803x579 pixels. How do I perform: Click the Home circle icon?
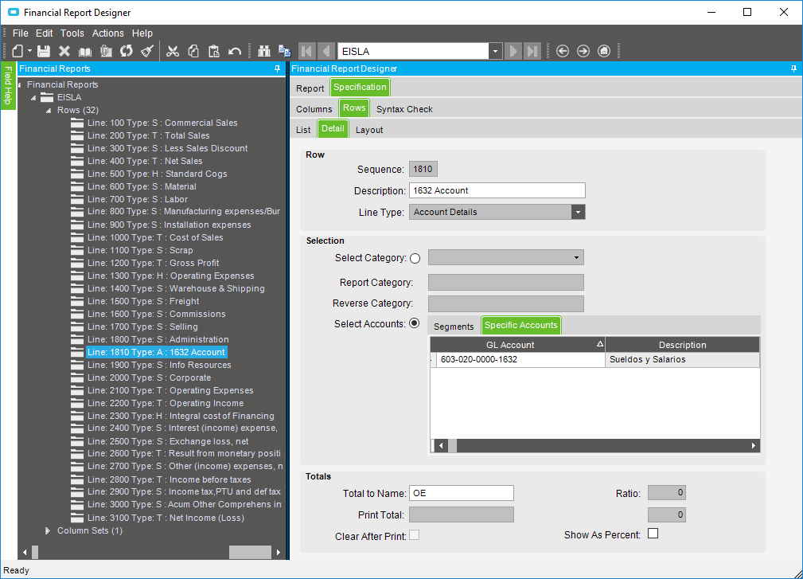coord(604,51)
